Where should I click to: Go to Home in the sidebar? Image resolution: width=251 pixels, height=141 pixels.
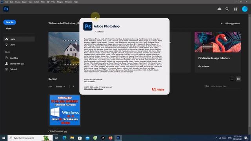click(x=19, y=39)
